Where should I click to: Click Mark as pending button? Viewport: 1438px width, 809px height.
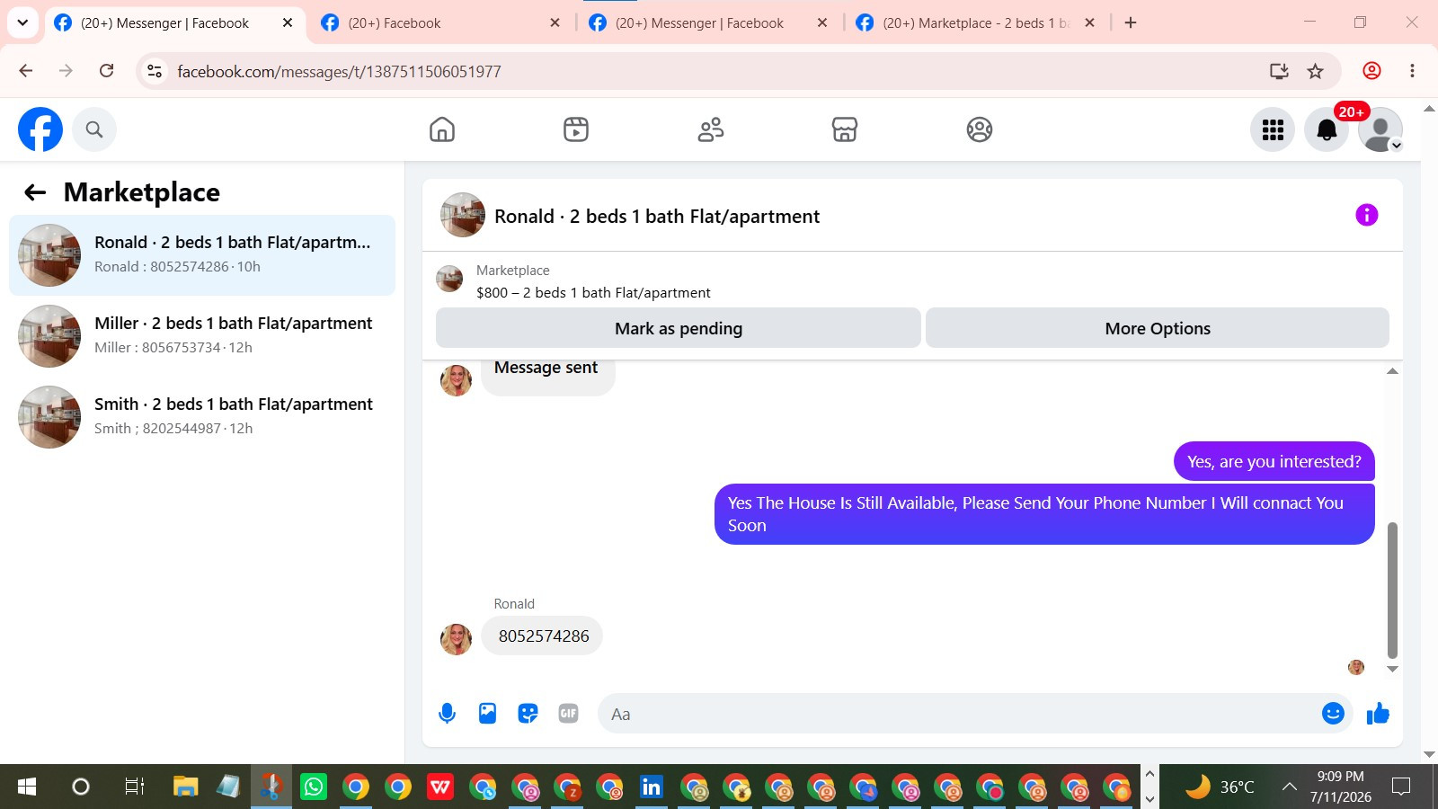point(679,328)
